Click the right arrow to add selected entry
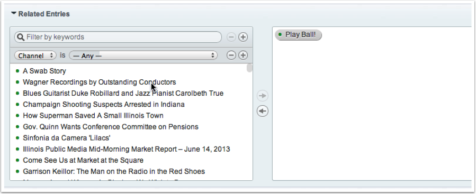 point(262,96)
